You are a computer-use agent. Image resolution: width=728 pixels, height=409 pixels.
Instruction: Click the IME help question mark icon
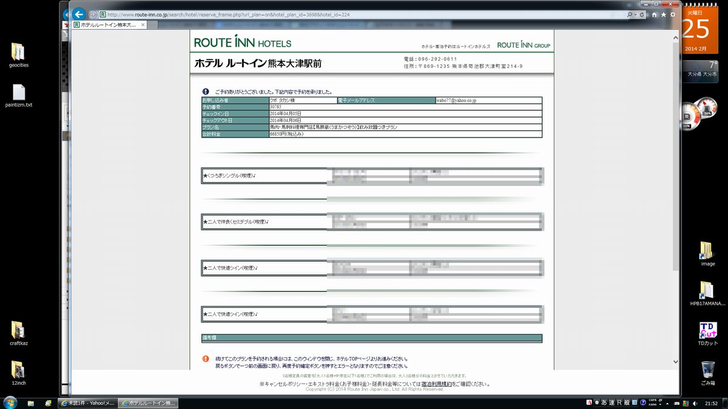point(644,403)
